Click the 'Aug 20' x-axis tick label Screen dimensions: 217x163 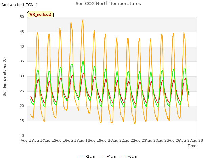click(106, 140)
